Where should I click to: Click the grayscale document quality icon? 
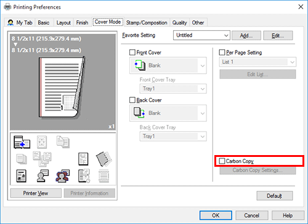[21, 176]
